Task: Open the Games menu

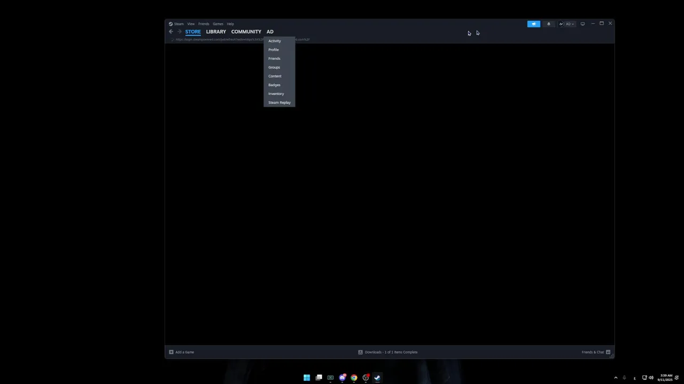Action: pos(218,24)
